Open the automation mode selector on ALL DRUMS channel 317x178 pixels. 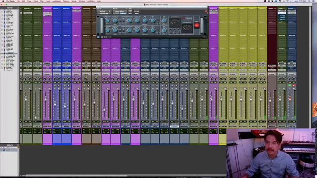pos(223,70)
